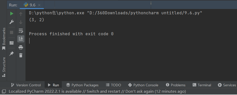Click the Down the stack trace arrow
This screenshot has width=237, height=95.
21,22
